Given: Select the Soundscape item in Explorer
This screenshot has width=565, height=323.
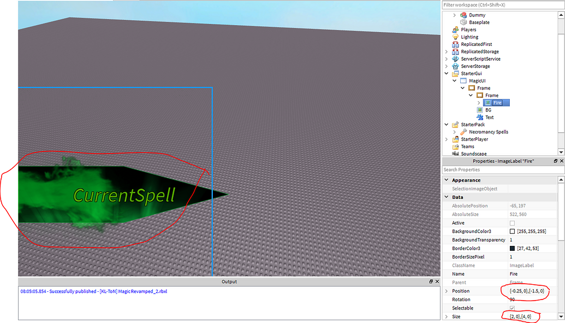Looking at the screenshot, I should [x=473, y=154].
